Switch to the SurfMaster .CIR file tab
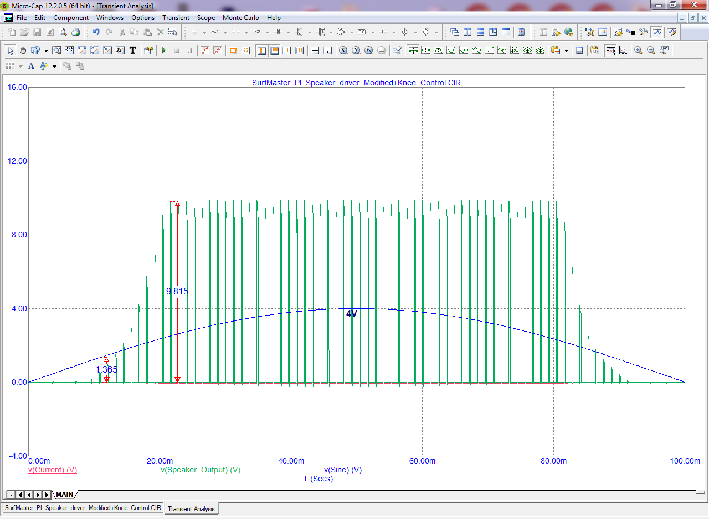The height and width of the screenshot is (519, 709). tap(83, 508)
